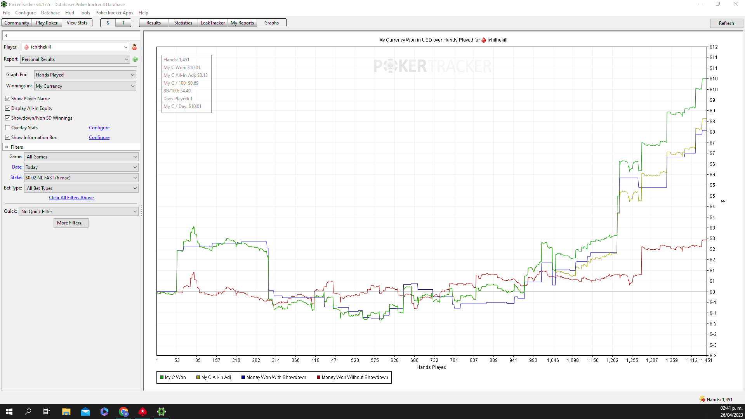The width and height of the screenshot is (745, 419).
Task: Open the Stake filter dropdown
Action: point(81,178)
